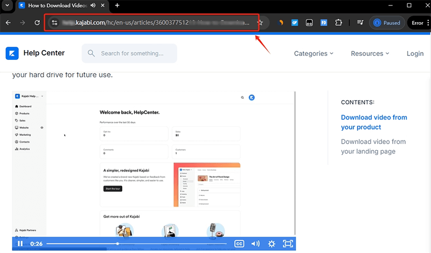431x253 pixels.
Task: Open a new browser tab
Action: pyautogui.click(x=117, y=5)
